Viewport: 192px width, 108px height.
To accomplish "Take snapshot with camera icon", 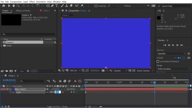I will click(103, 71).
